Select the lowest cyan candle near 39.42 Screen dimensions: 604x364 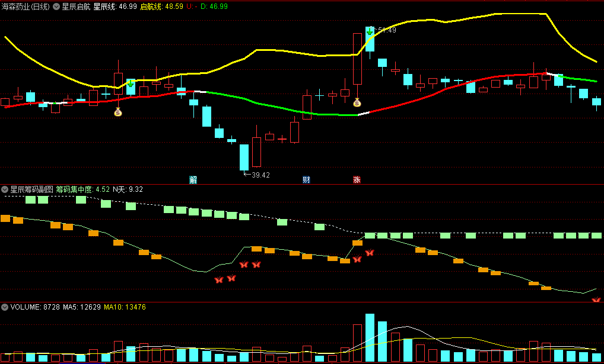point(244,157)
